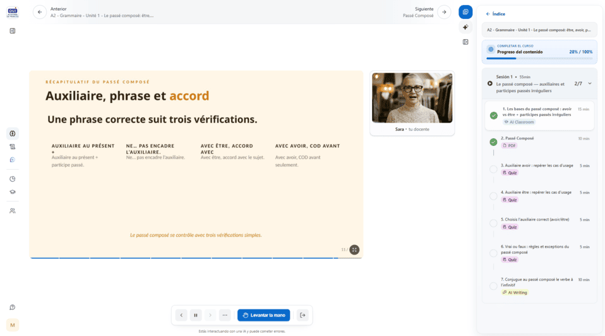Screen dimensions: 605x336
Task: Go to next slide in playback bar
Action: [x=210, y=315]
